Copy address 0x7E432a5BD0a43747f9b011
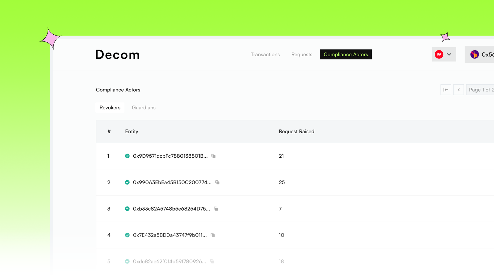The image size is (494, 277). [x=213, y=235]
